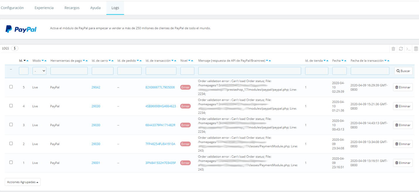Image resolution: width=419 pixels, height=192 pixels.
Task: Sort Id. de transacción descending
Action: click(172, 61)
